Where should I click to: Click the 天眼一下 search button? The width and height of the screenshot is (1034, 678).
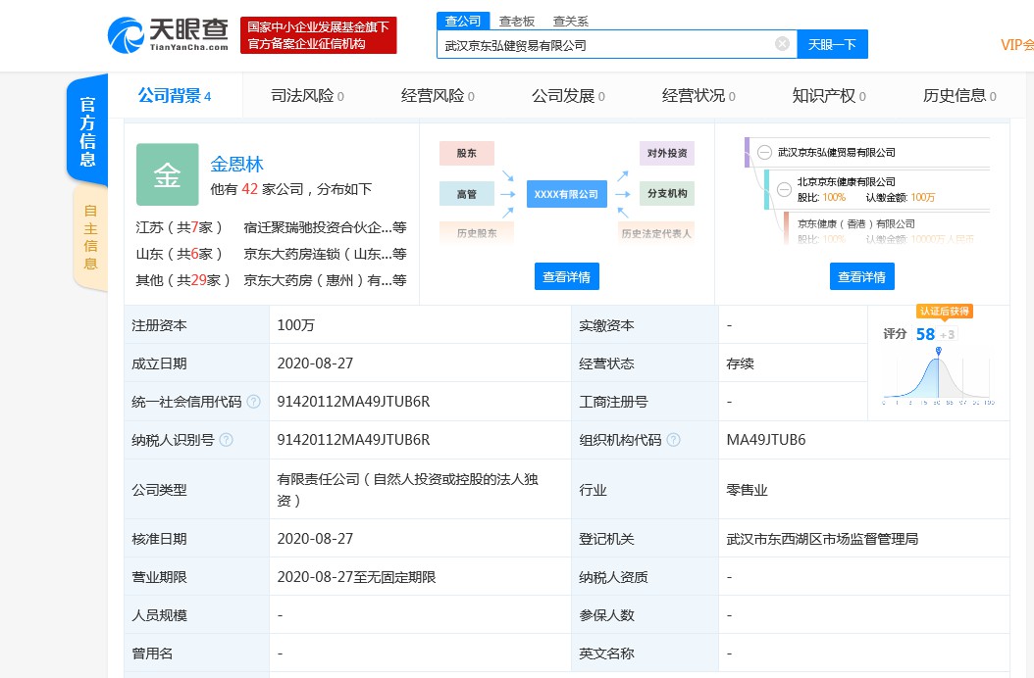click(832, 44)
